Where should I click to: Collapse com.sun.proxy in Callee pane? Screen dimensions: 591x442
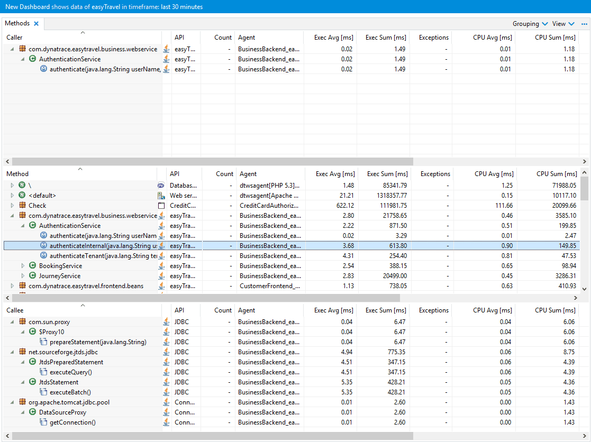click(12, 322)
